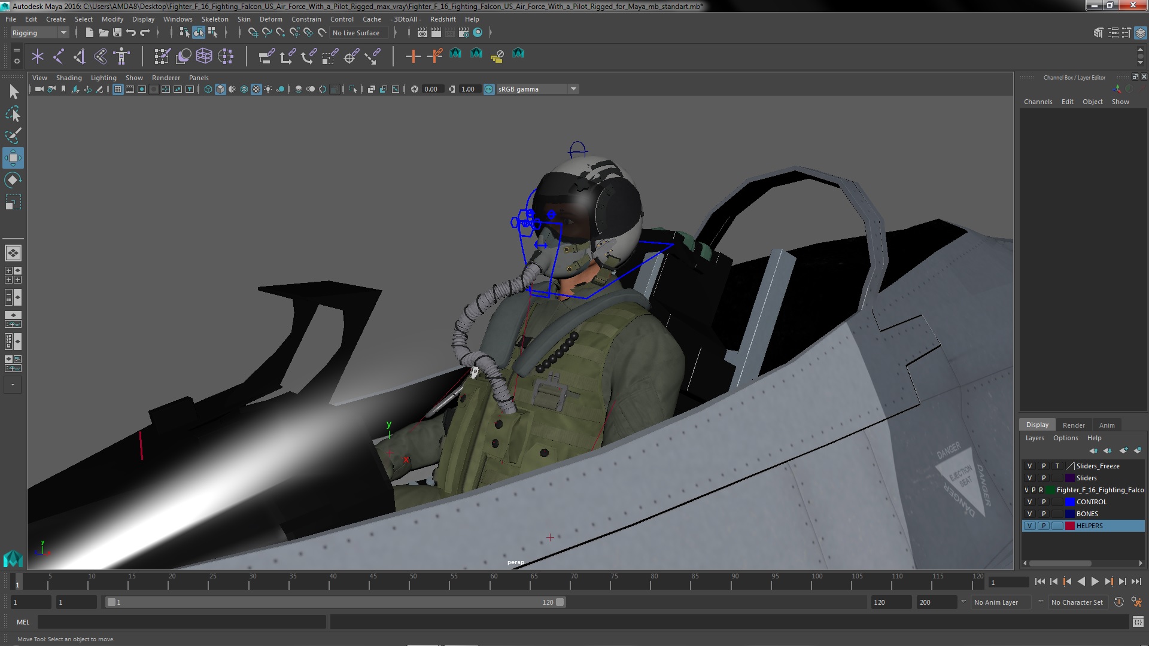Click the viewport gamma value field 1.00

pyautogui.click(x=469, y=89)
